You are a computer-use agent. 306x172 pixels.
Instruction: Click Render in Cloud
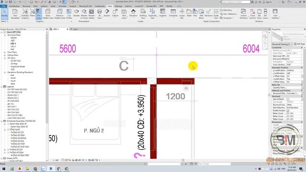84,14
